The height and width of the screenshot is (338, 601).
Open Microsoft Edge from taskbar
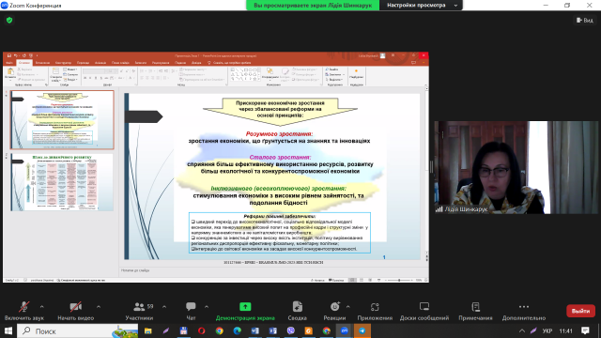click(238, 330)
